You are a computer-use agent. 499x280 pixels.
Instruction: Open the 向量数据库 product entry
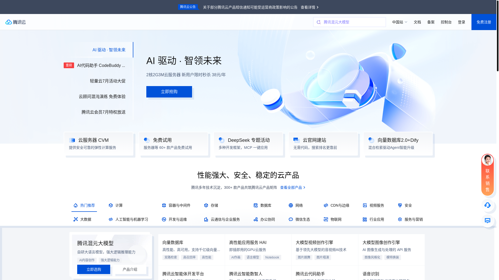pos(192,250)
